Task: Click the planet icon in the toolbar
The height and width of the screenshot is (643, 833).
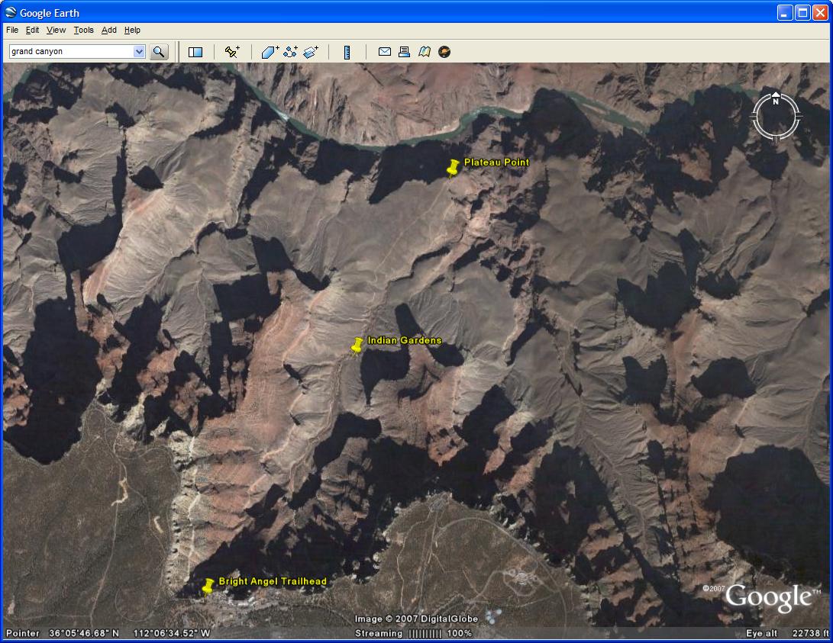Action: tap(444, 52)
